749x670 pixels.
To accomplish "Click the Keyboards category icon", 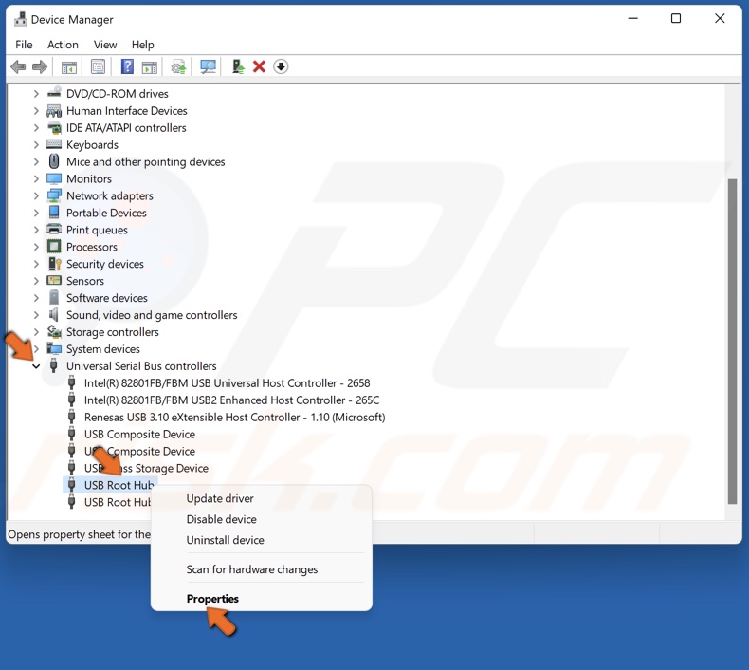I will (54, 144).
